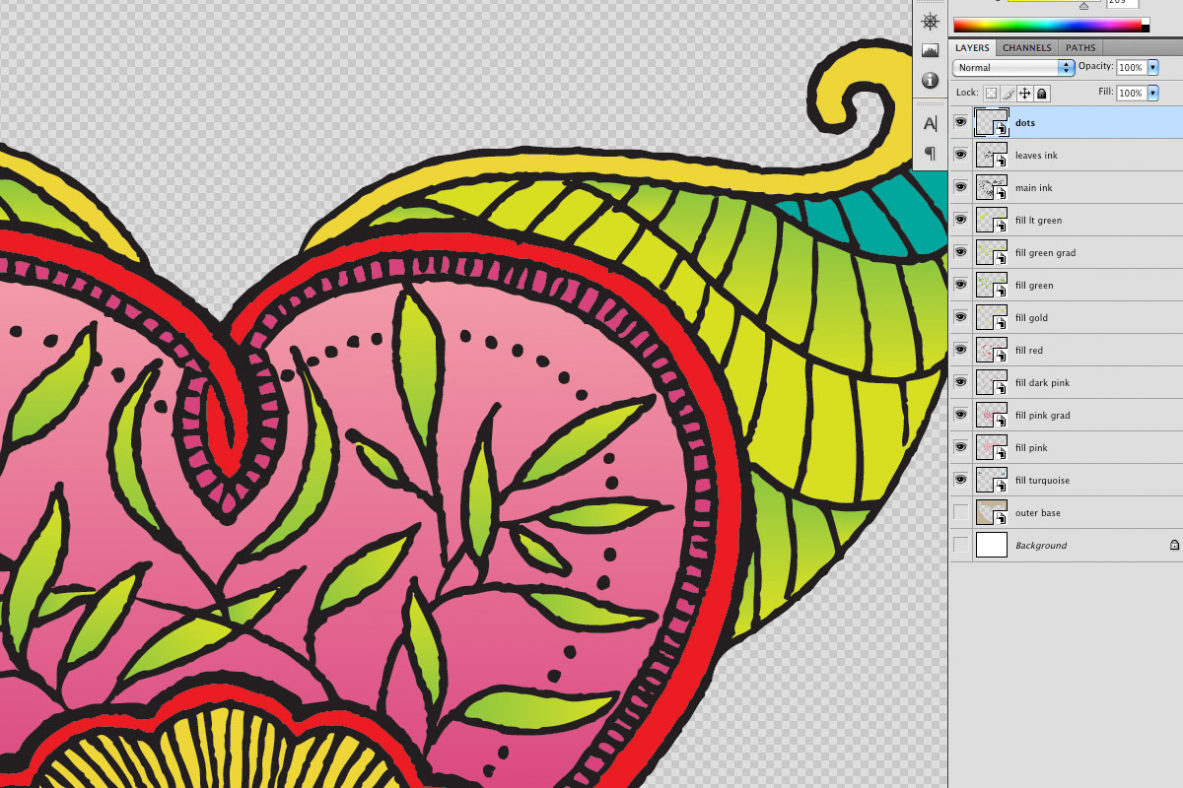Select the 'fill turquoise' layer name

[x=1042, y=481]
